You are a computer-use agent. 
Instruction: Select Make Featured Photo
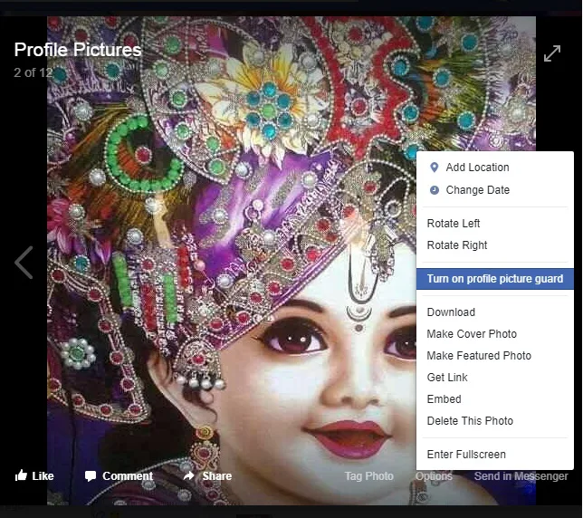click(495, 356)
